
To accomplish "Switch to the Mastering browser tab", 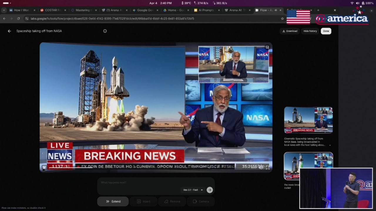I will coord(84,10).
